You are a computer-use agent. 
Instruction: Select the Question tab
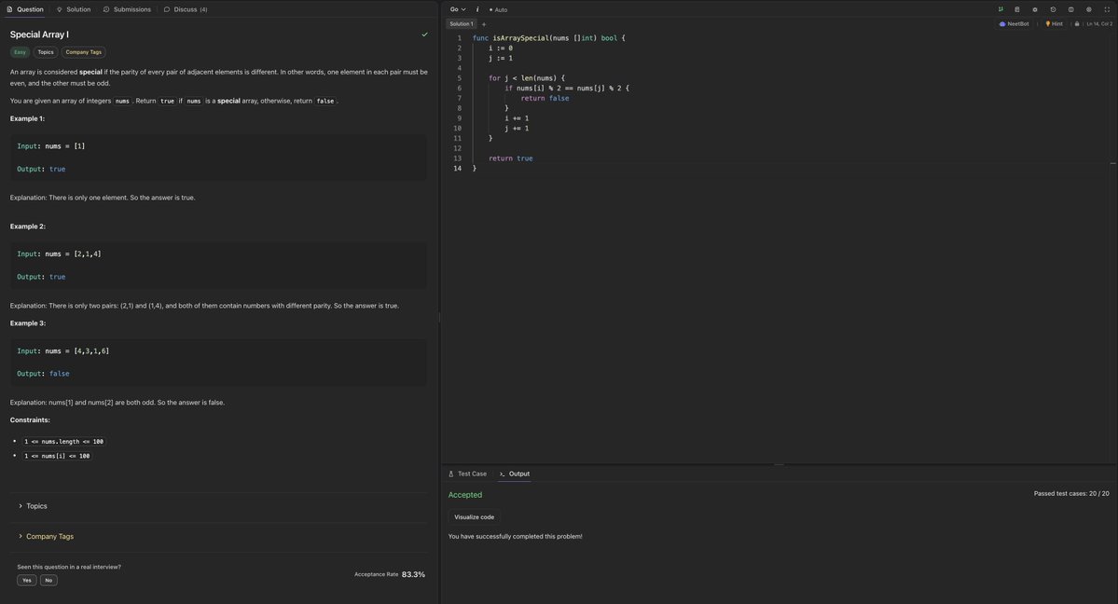[25, 9]
